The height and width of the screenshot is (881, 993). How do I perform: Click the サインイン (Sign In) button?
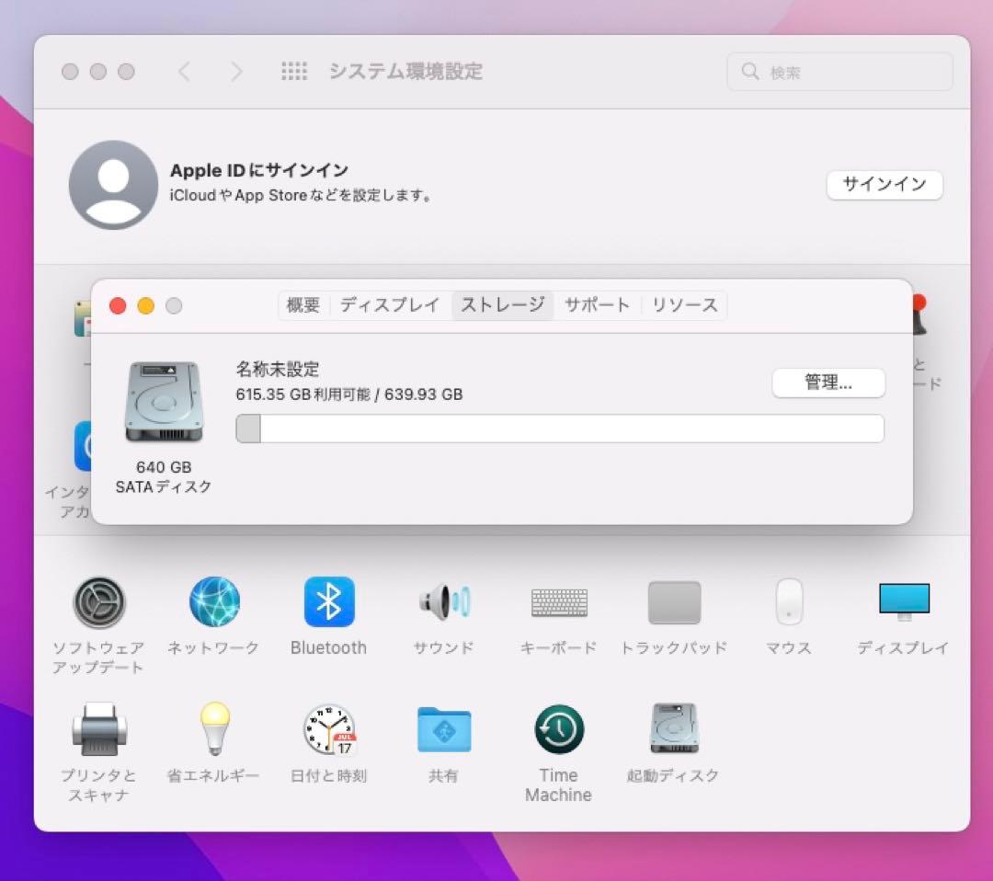pyautogui.click(x=884, y=185)
